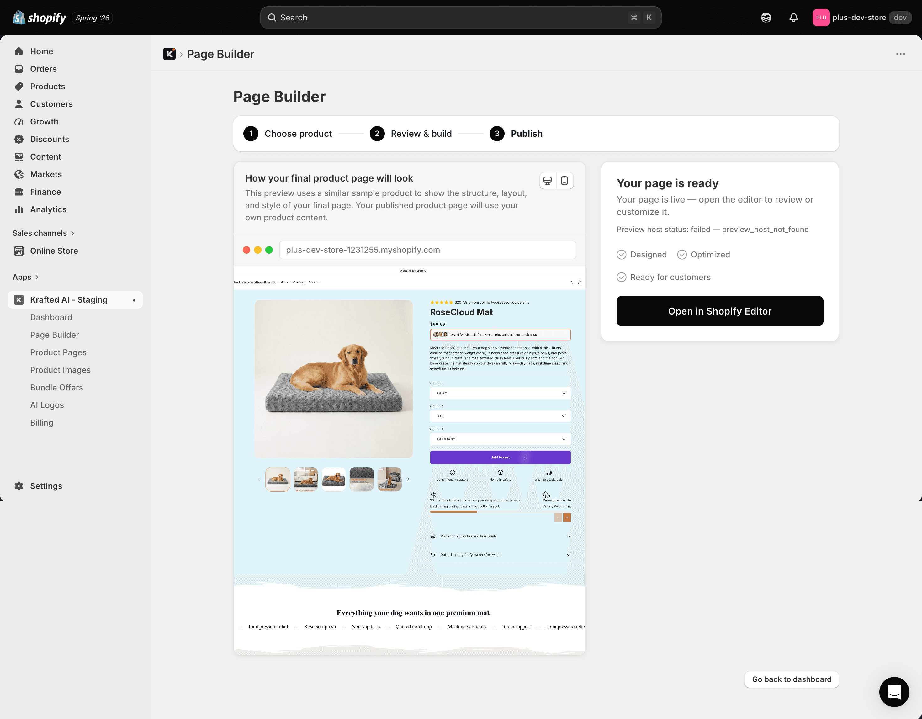Click the search icon in preview header

click(571, 283)
